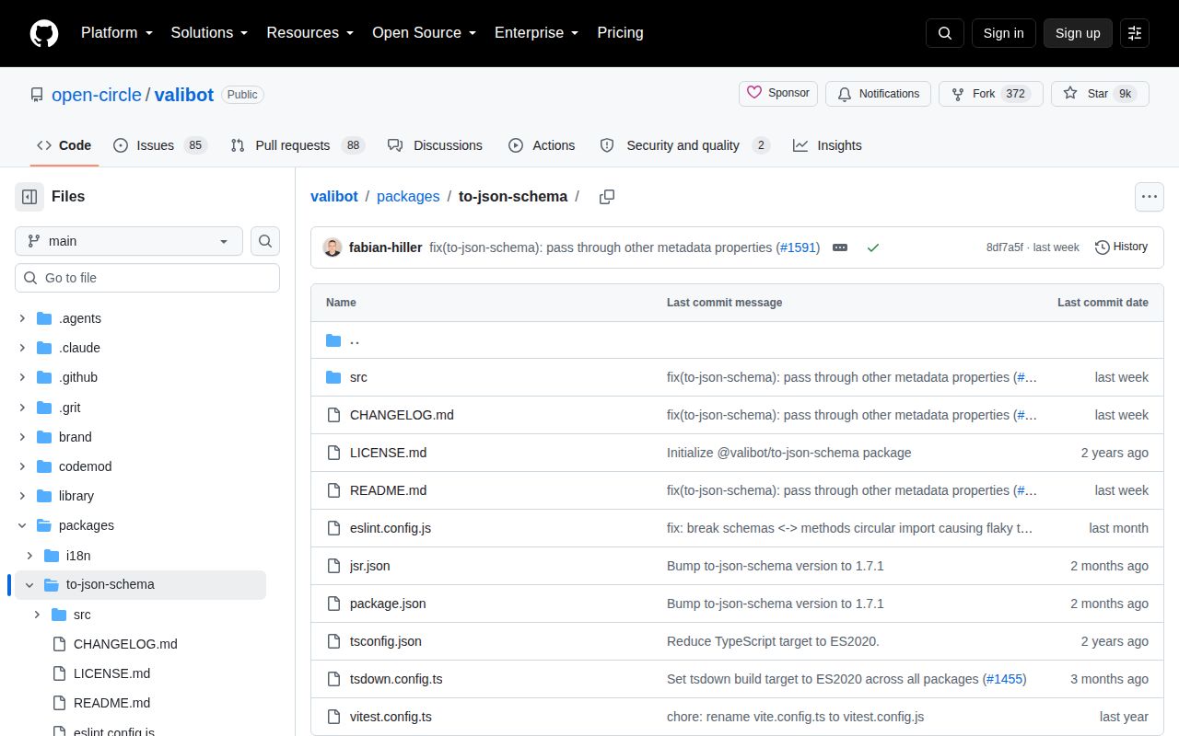Open commit hash 8df7a5f
Viewport: 1179px width, 736px height.
[x=1004, y=247]
